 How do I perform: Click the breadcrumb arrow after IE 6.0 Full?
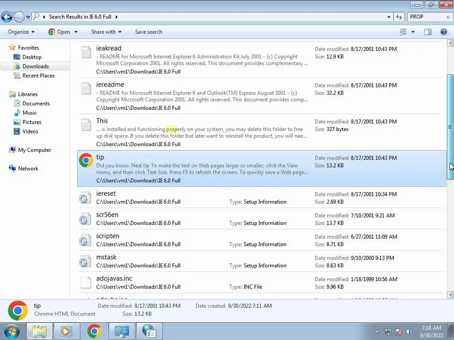117,17
